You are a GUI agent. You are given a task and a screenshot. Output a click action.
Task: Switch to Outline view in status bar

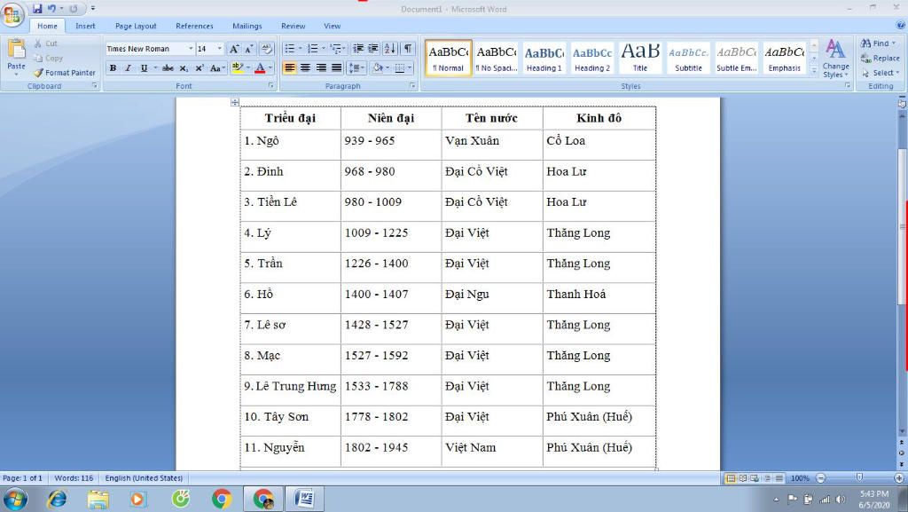[767, 478]
